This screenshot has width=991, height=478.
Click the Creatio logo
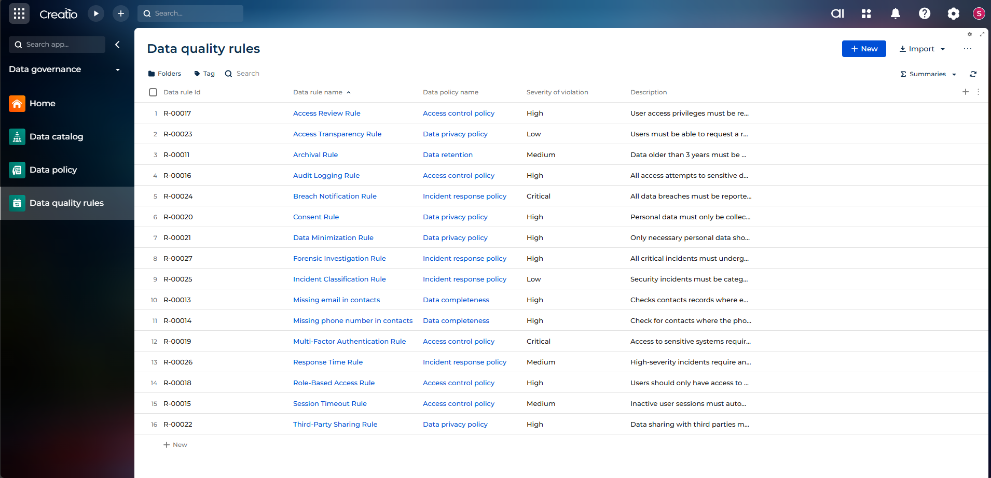(x=59, y=14)
